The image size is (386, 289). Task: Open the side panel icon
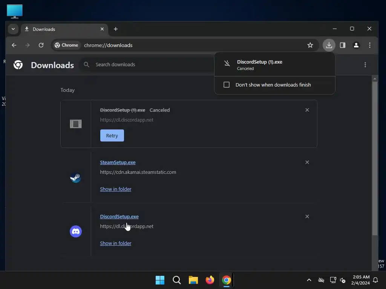point(342,45)
